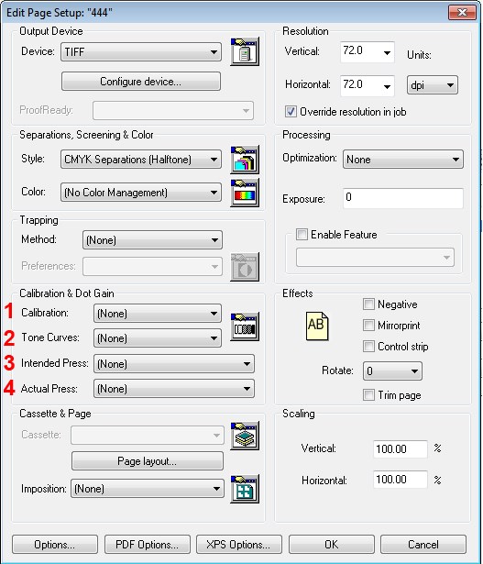483x564 pixels.
Task: Click the AB page effects preview icon
Action: point(317,326)
